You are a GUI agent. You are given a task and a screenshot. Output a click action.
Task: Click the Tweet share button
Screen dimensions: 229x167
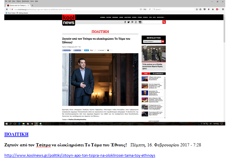click(87, 50)
